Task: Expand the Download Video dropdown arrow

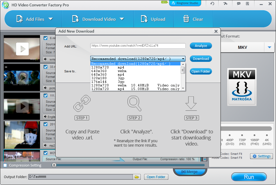Action: click(122, 19)
